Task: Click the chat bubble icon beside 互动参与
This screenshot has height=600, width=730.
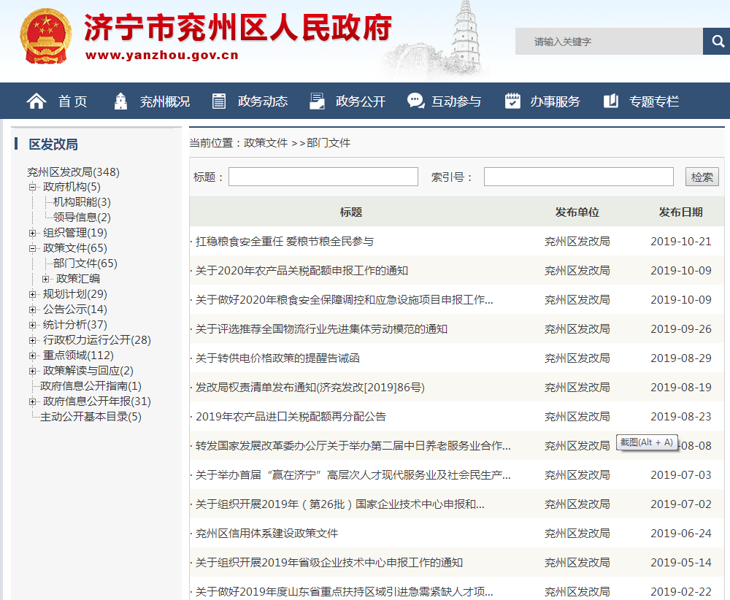Action: pyautogui.click(x=415, y=101)
